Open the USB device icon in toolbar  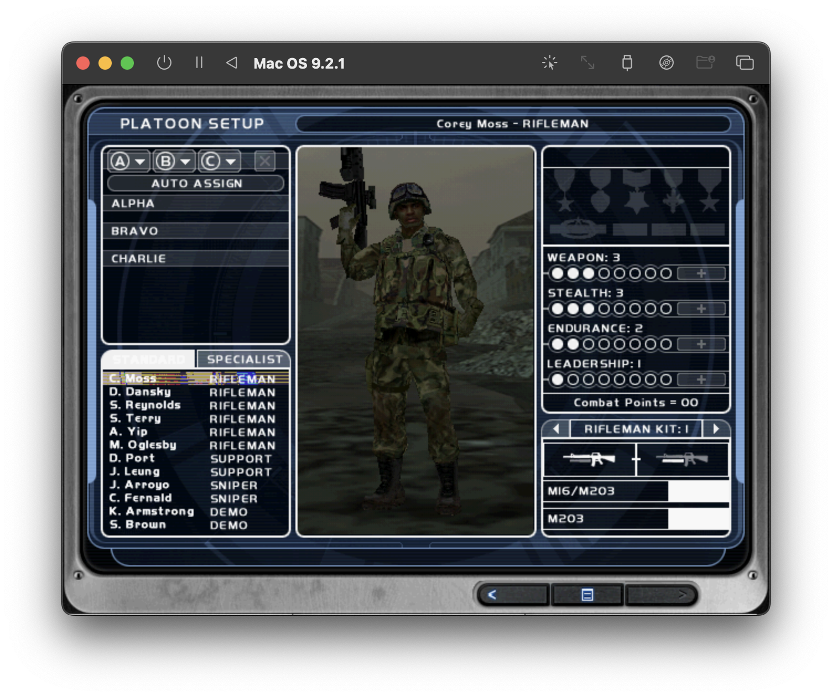coord(627,63)
